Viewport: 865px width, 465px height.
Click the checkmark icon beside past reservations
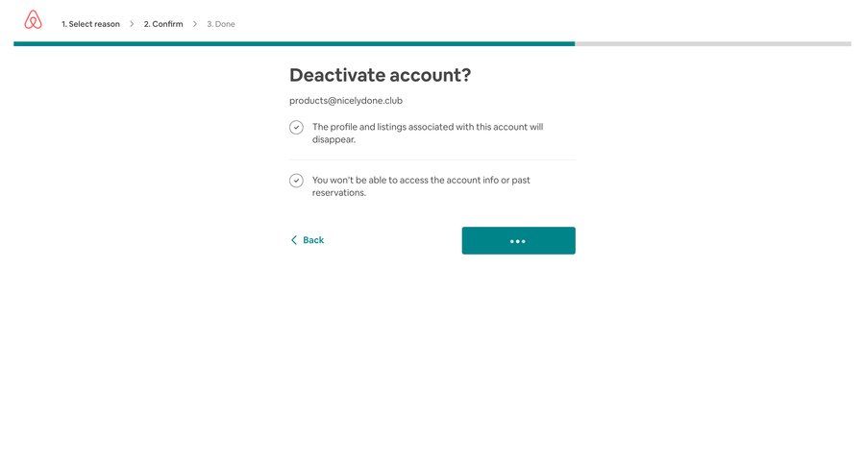point(296,181)
